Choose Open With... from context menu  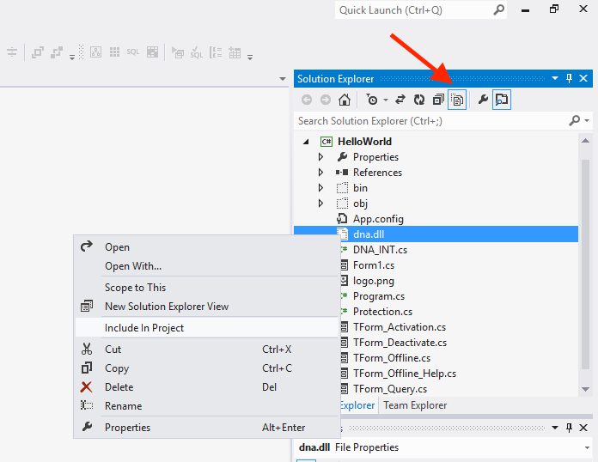click(207, 266)
